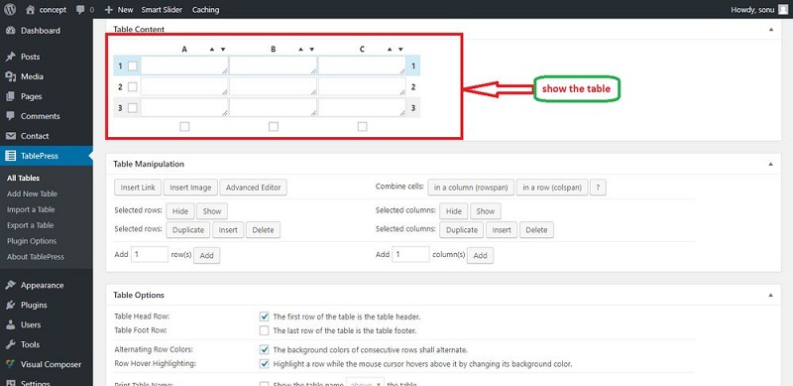This screenshot has width=793, height=386.
Task: Focus the add columns number field
Action: (411, 254)
